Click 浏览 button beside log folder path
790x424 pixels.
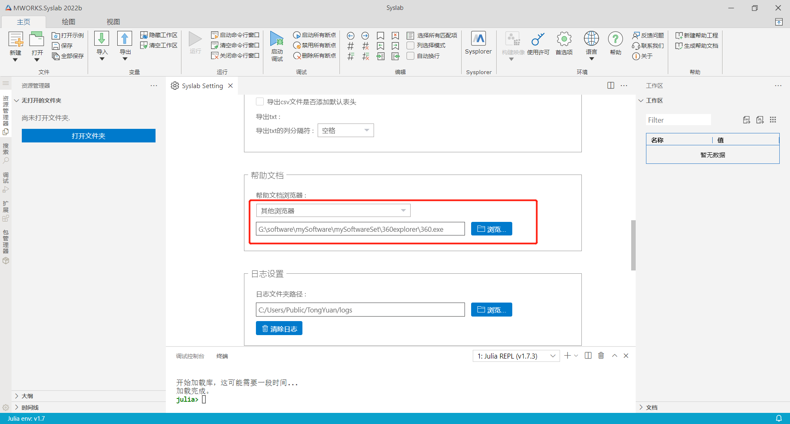tap(491, 310)
